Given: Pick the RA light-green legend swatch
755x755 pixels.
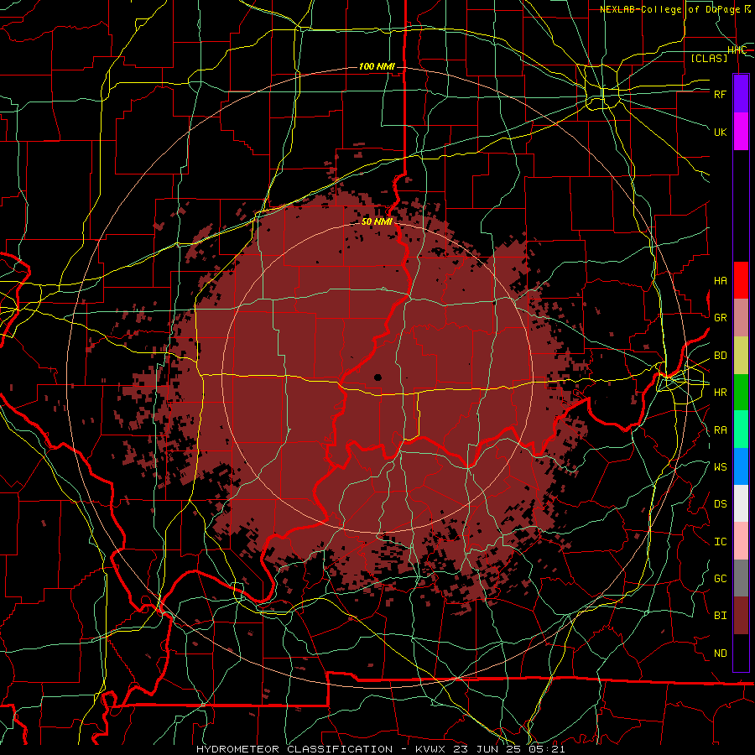Looking at the screenshot, I should click(741, 430).
